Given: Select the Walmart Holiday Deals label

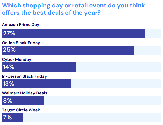Looking at the screenshot, I should click(x=24, y=93).
